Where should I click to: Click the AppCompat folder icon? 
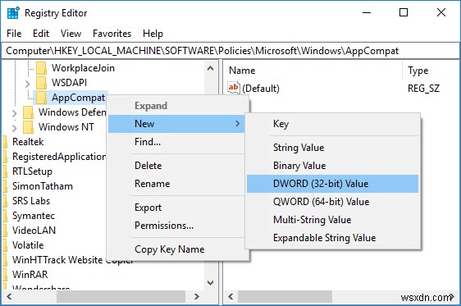click(x=42, y=98)
